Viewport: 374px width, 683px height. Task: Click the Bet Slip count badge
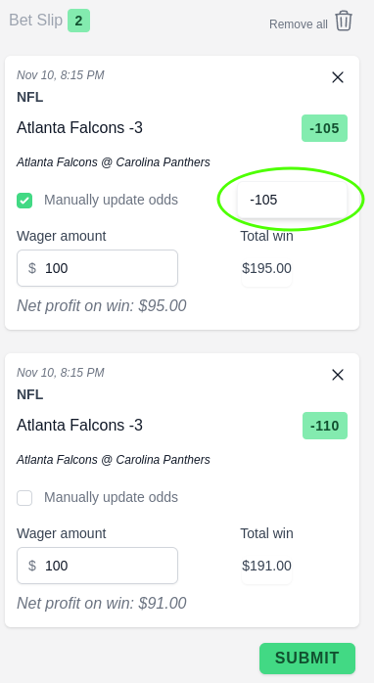click(x=79, y=21)
